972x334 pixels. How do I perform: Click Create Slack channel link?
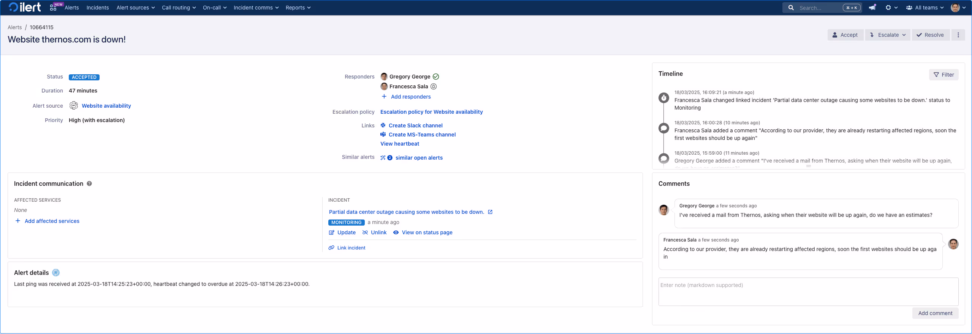(415, 125)
